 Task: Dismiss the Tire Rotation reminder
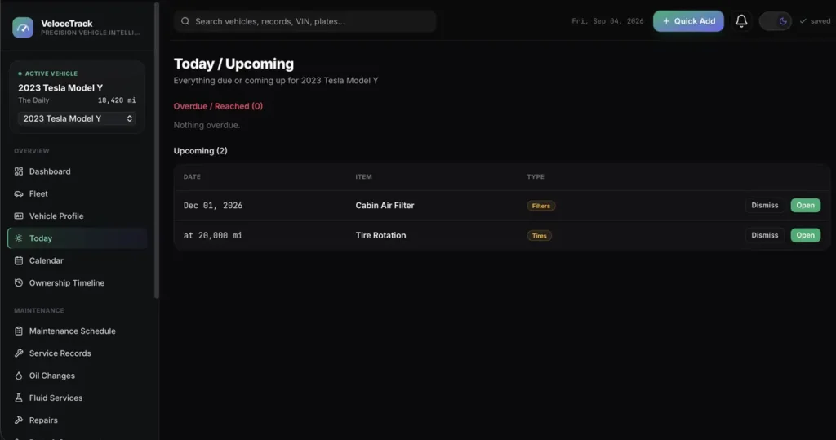764,235
